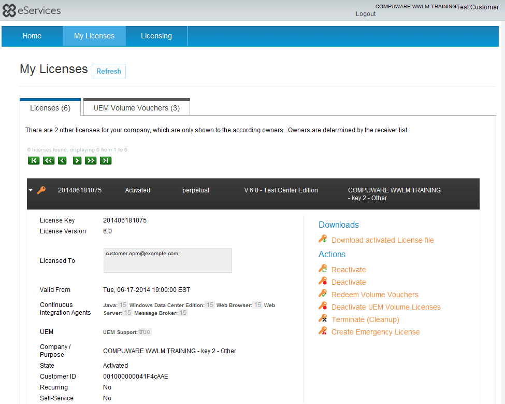
Task: Click the Valid From date value
Action: point(147,290)
